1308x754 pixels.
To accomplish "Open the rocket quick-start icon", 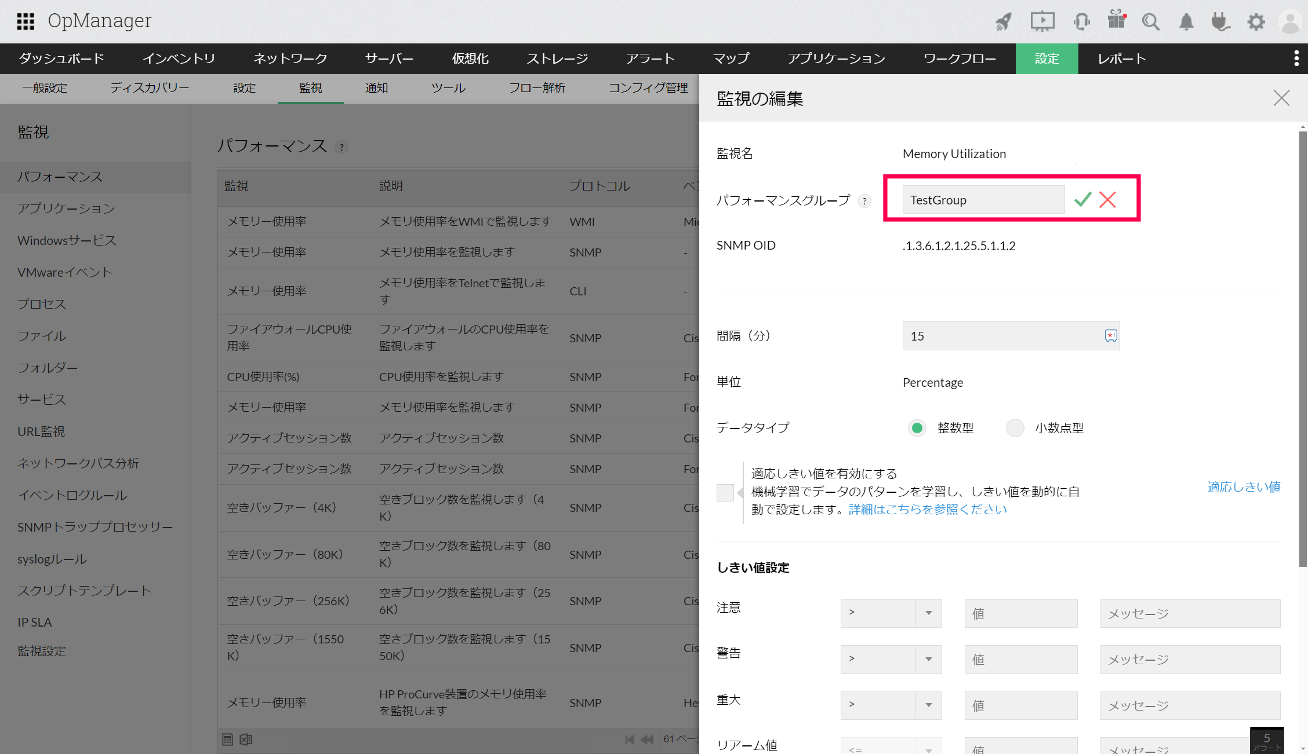I will pyautogui.click(x=1004, y=22).
